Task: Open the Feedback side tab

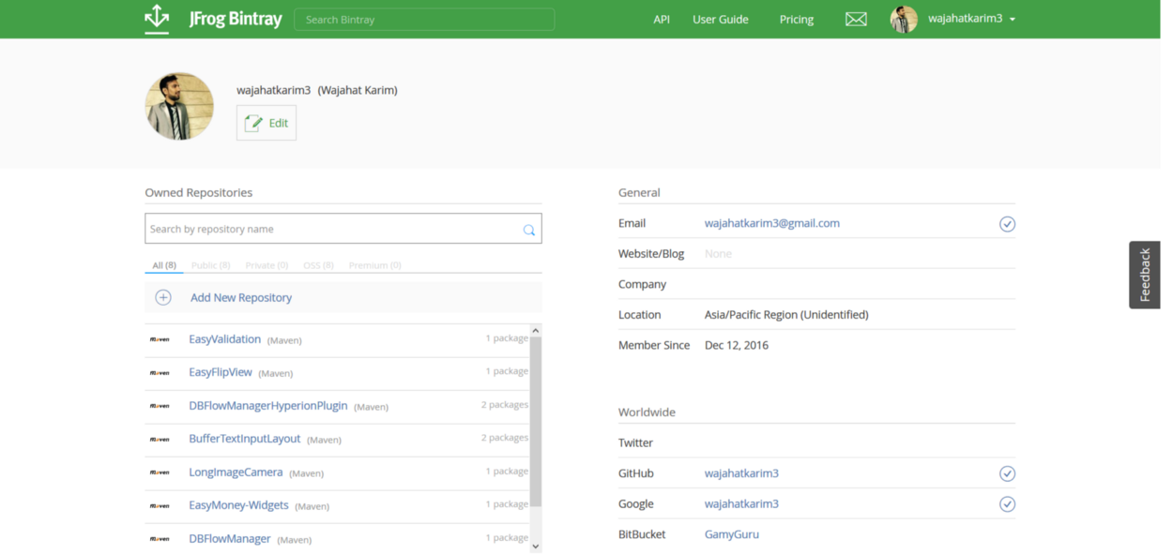Action: [x=1144, y=275]
